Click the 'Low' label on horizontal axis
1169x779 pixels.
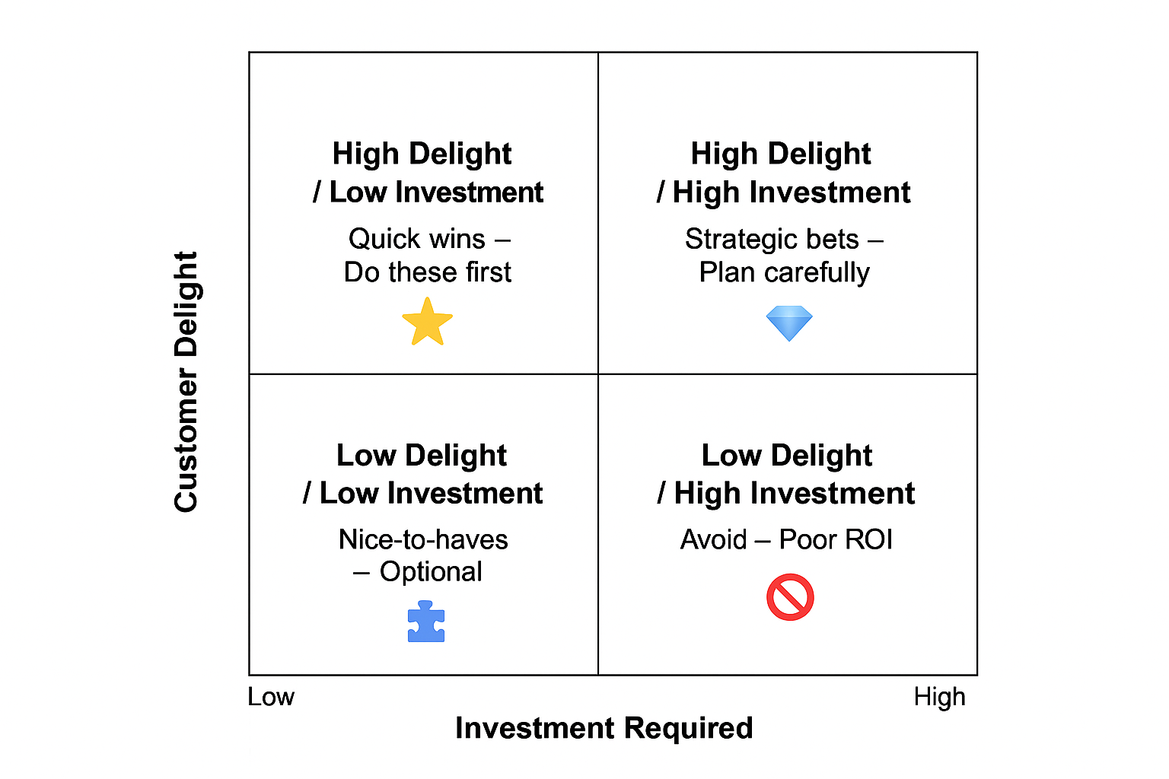coord(271,697)
